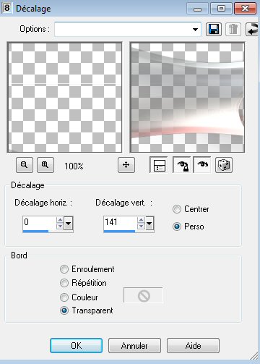Click the Annuler button

coord(134,346)
